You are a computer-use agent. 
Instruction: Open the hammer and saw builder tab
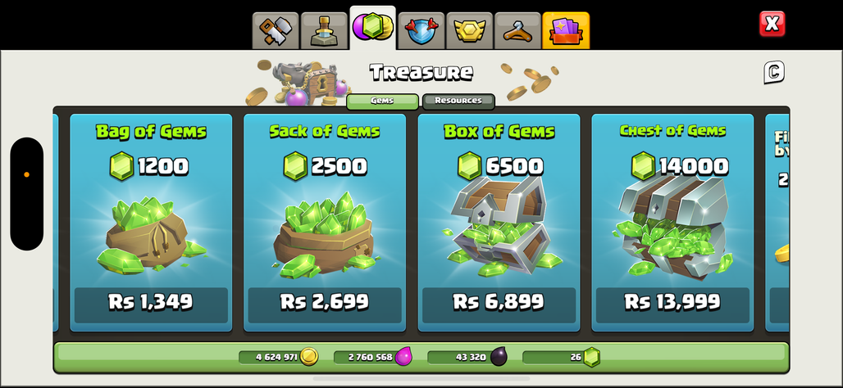(276, 30)
